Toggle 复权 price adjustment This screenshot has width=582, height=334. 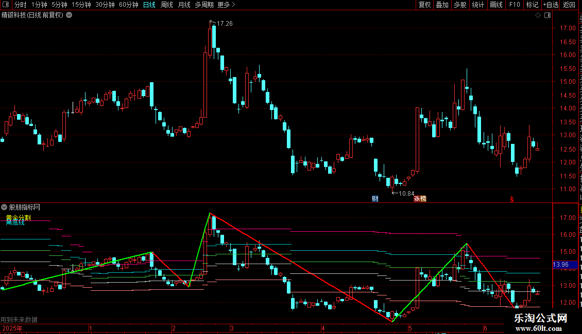[424, 5]
